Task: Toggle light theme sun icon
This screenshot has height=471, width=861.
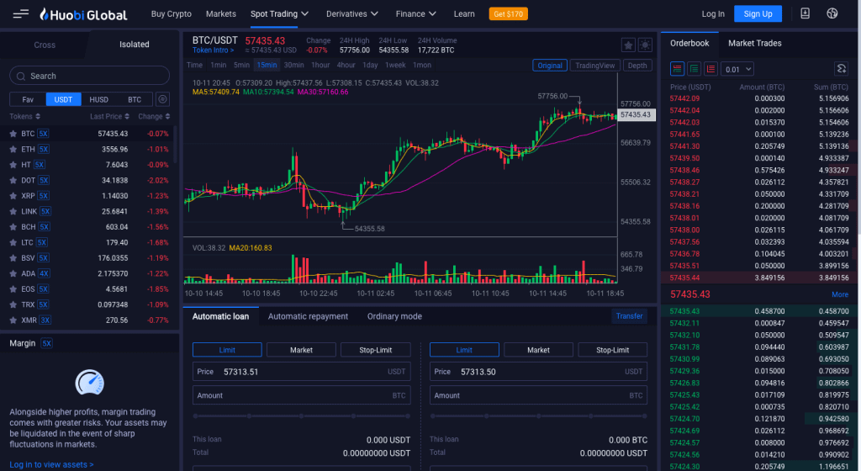Action: click(x=645, y=45)
